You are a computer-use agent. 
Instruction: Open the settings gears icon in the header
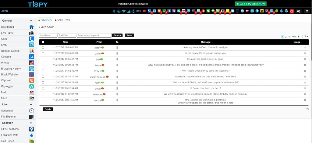click(x=299, y=11)
